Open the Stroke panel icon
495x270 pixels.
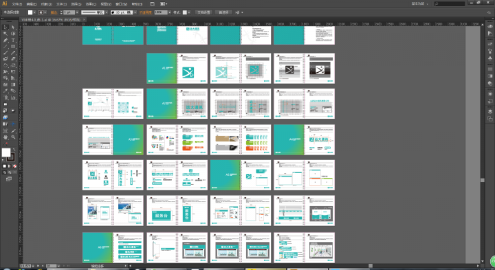point(490,69)
